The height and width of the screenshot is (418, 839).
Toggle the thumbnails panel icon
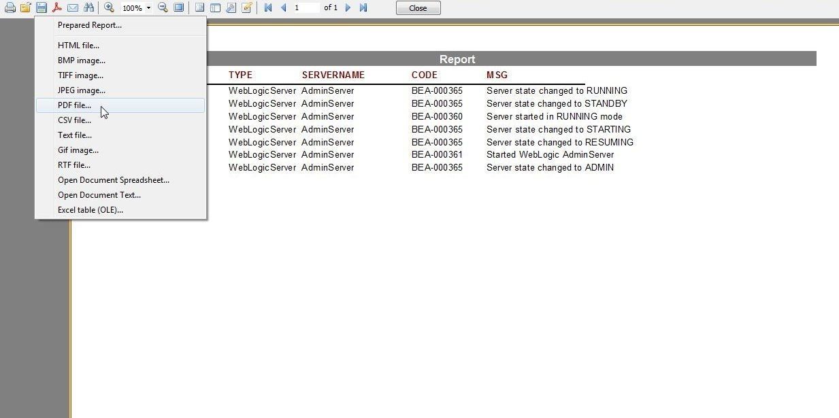click(x=215, y=8)
